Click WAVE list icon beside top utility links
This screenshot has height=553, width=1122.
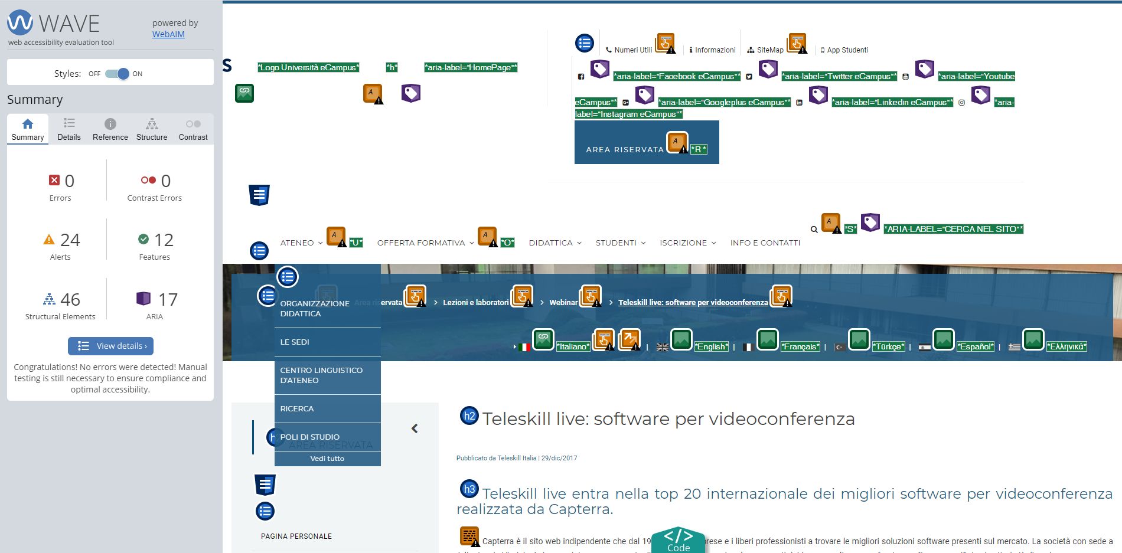[x=585, y=42]
